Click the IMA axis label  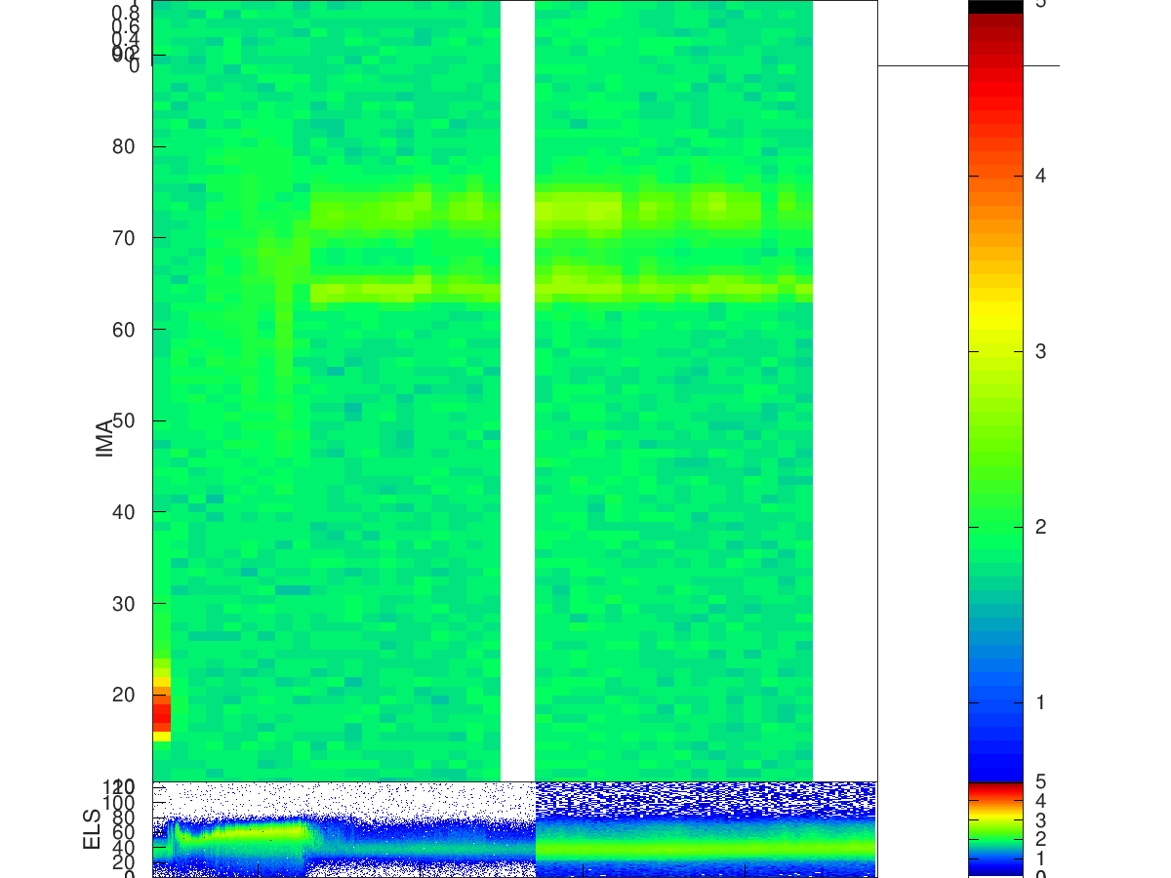click(105, 440)
